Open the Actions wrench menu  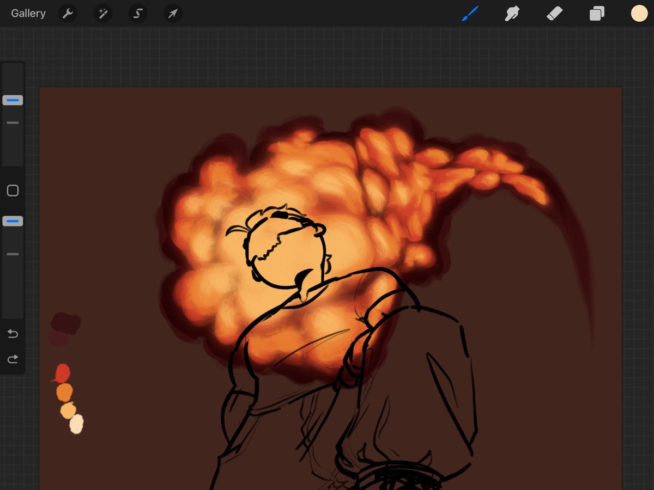[x=68, y=14]
